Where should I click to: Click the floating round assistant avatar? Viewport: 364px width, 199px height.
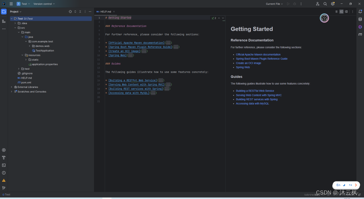click(x=324, y=18)
